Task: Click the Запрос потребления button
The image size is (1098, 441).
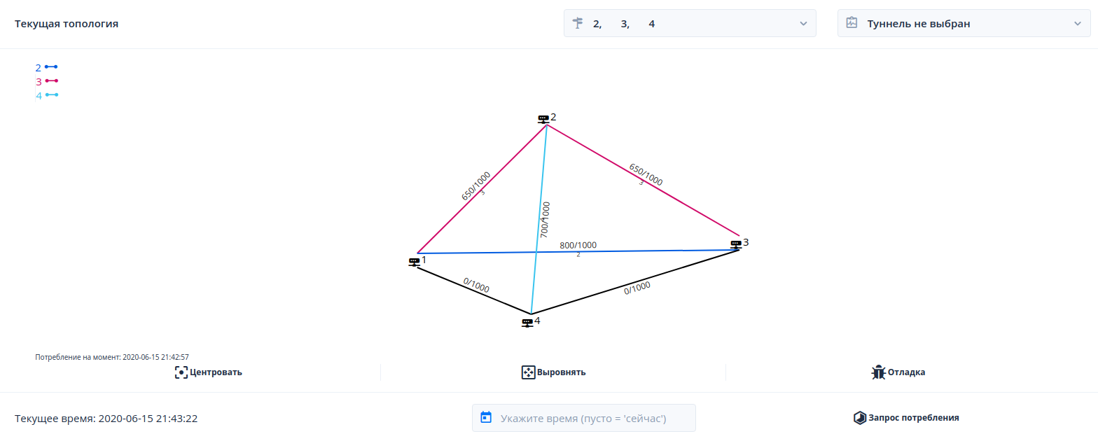Action: point(906,418)
